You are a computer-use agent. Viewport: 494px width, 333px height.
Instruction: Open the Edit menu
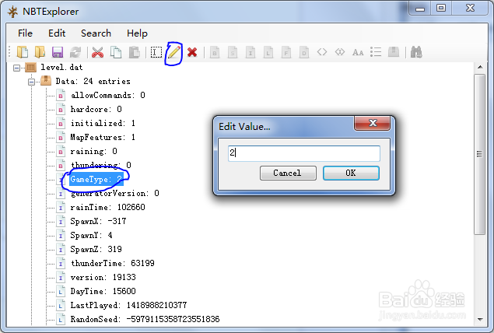57,33
